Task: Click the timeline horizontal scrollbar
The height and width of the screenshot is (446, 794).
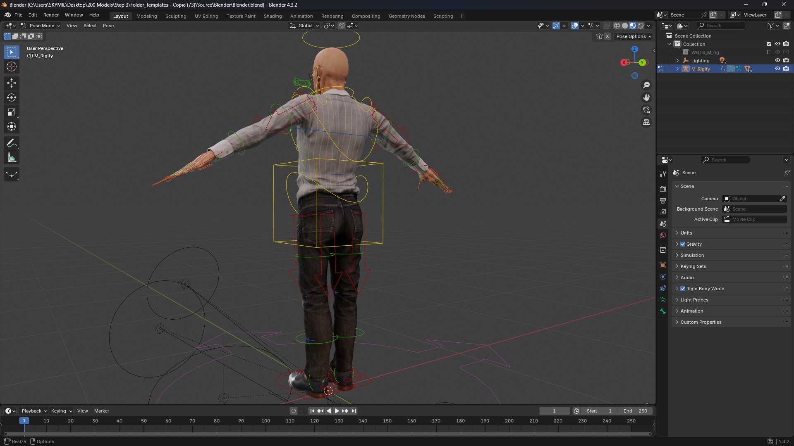Action: click(328, 434)
